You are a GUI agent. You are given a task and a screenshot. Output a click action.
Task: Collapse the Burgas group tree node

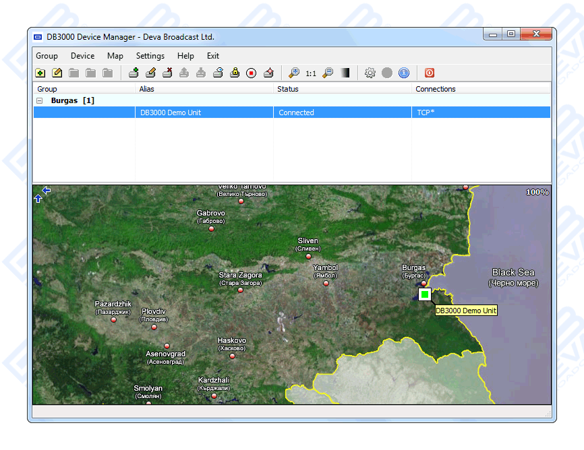[x=39, y=100]
